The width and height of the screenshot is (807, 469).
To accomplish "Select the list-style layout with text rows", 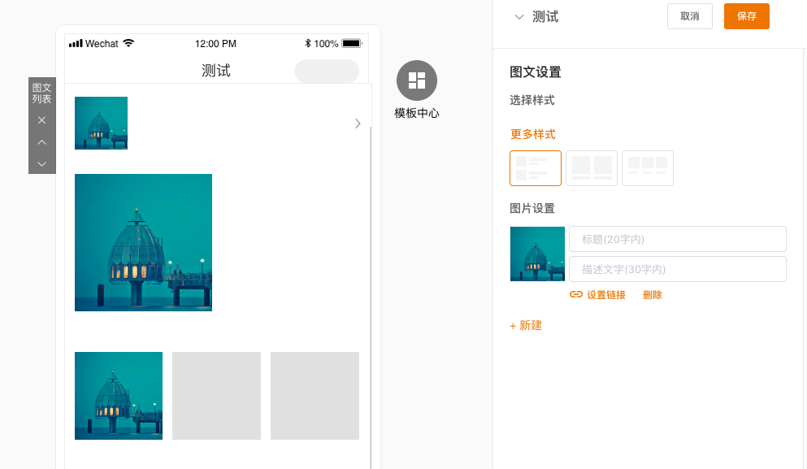I will (x=535, y=168).
